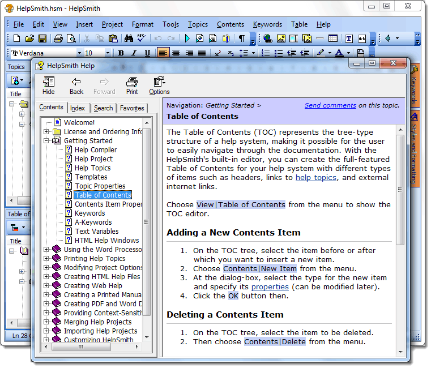Click the bulleted list icon
The width and height of the screenshot is (431, 368).
279,53
